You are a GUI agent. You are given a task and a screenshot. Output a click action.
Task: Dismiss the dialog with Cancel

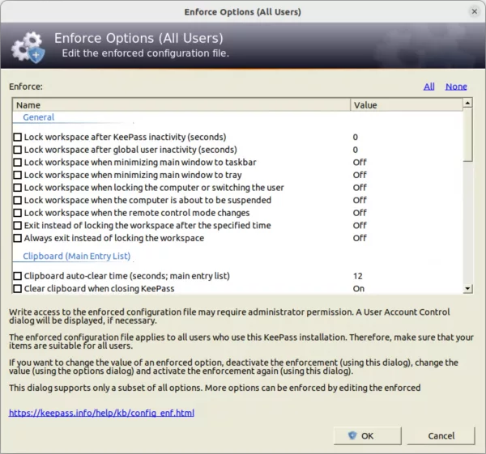click(441, 435)
